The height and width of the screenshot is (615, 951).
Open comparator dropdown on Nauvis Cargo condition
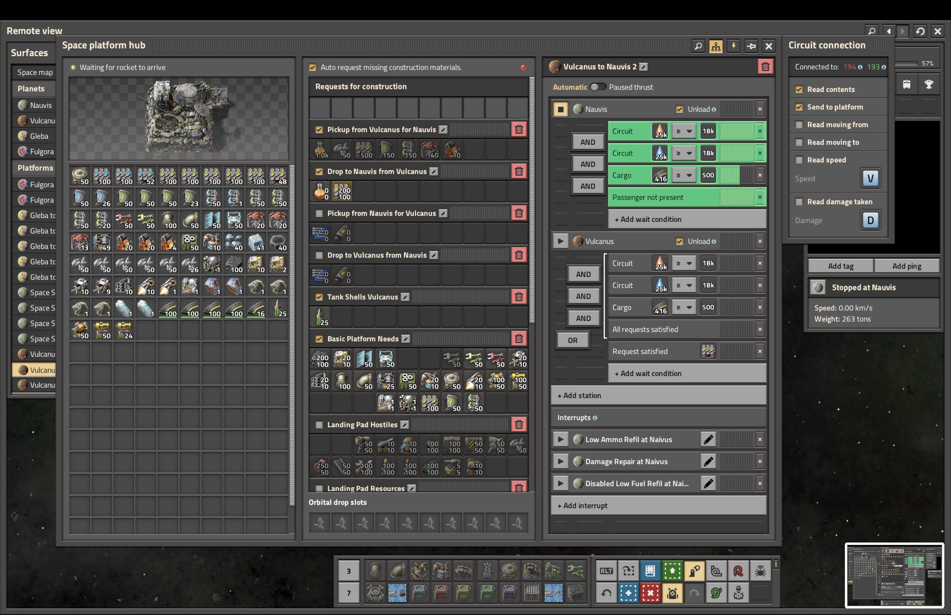pyautogui.click(x=684, y=175)
